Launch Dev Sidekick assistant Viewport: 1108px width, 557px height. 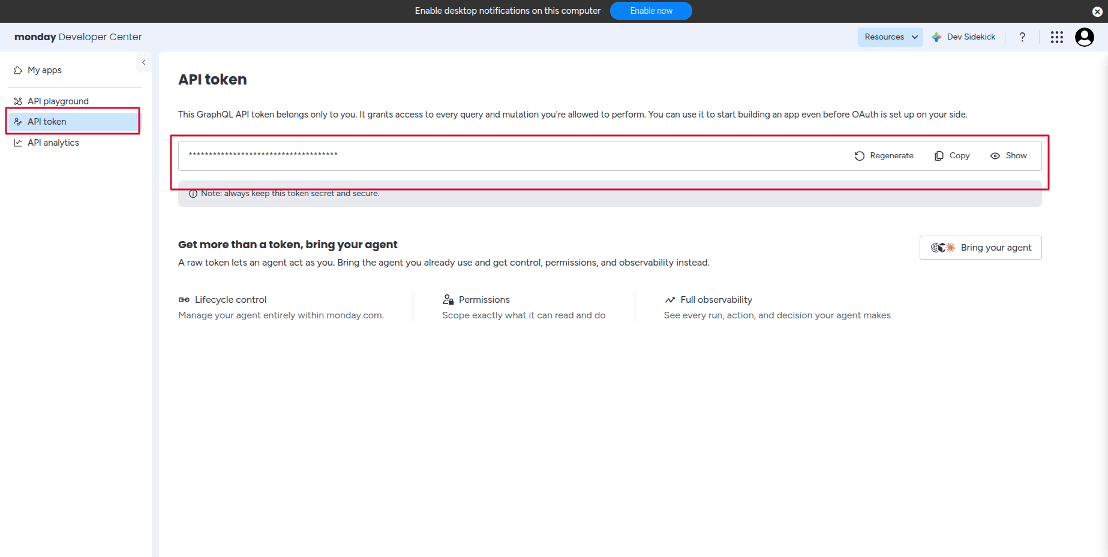[x=963, y=37]
